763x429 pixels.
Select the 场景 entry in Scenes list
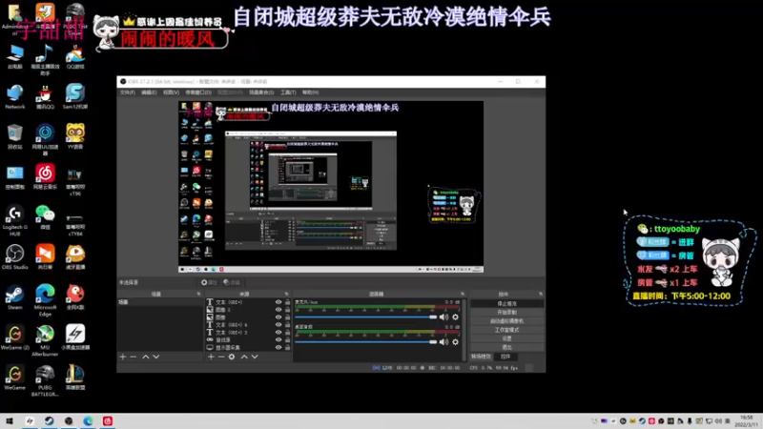pyautogui.click(x=159, y=302)
